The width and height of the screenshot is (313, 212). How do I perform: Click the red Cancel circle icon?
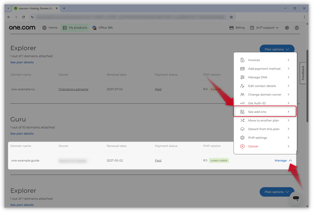(242, 146)
